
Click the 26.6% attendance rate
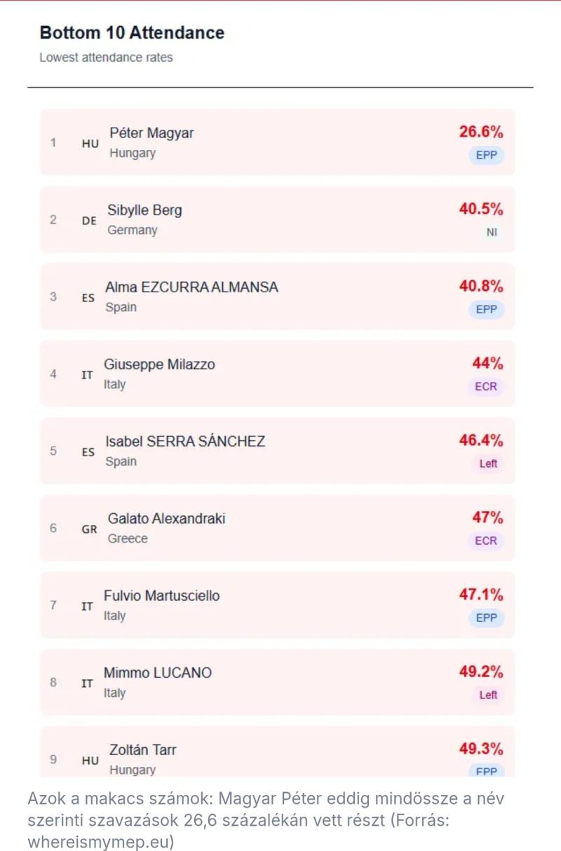481,132
